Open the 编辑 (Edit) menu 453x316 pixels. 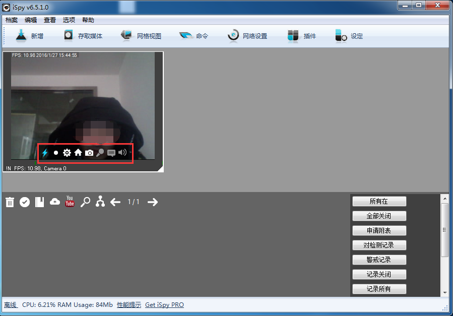pos(31,20)
